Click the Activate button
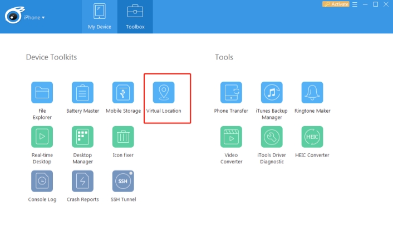 point(336,4)
